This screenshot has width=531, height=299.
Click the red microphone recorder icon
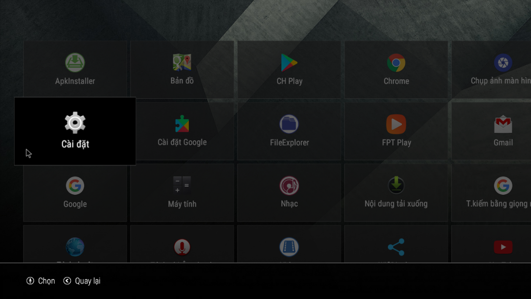pyautogui.click(x=182, y=247)
